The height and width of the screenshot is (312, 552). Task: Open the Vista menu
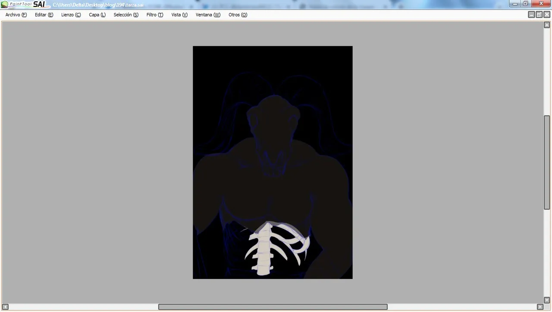[x=179, y=15]
